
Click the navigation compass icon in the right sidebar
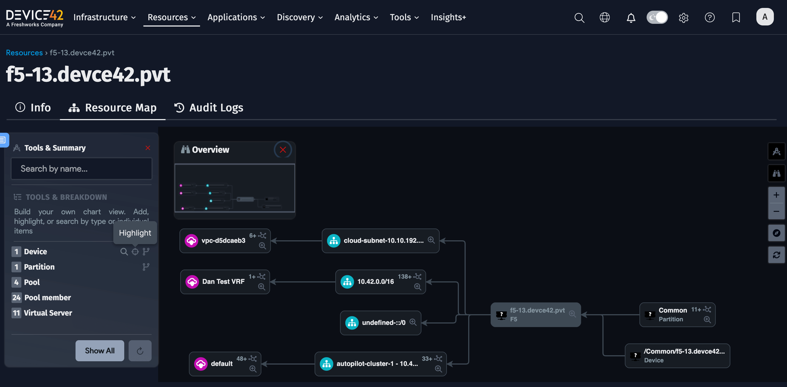point(776,233)
